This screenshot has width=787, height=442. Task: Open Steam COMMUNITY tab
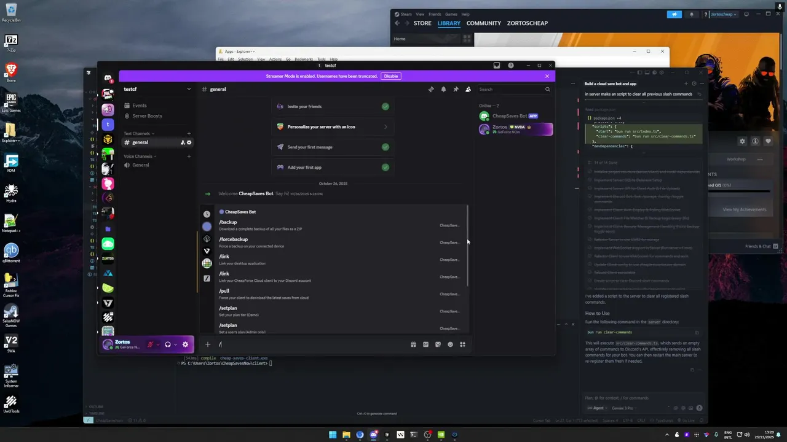coord(484,23)
